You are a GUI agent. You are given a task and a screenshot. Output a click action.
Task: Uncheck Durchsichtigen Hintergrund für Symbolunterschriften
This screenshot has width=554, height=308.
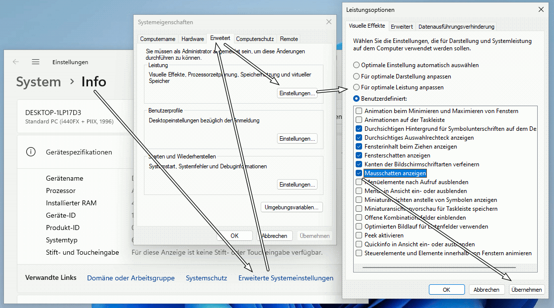359,129
